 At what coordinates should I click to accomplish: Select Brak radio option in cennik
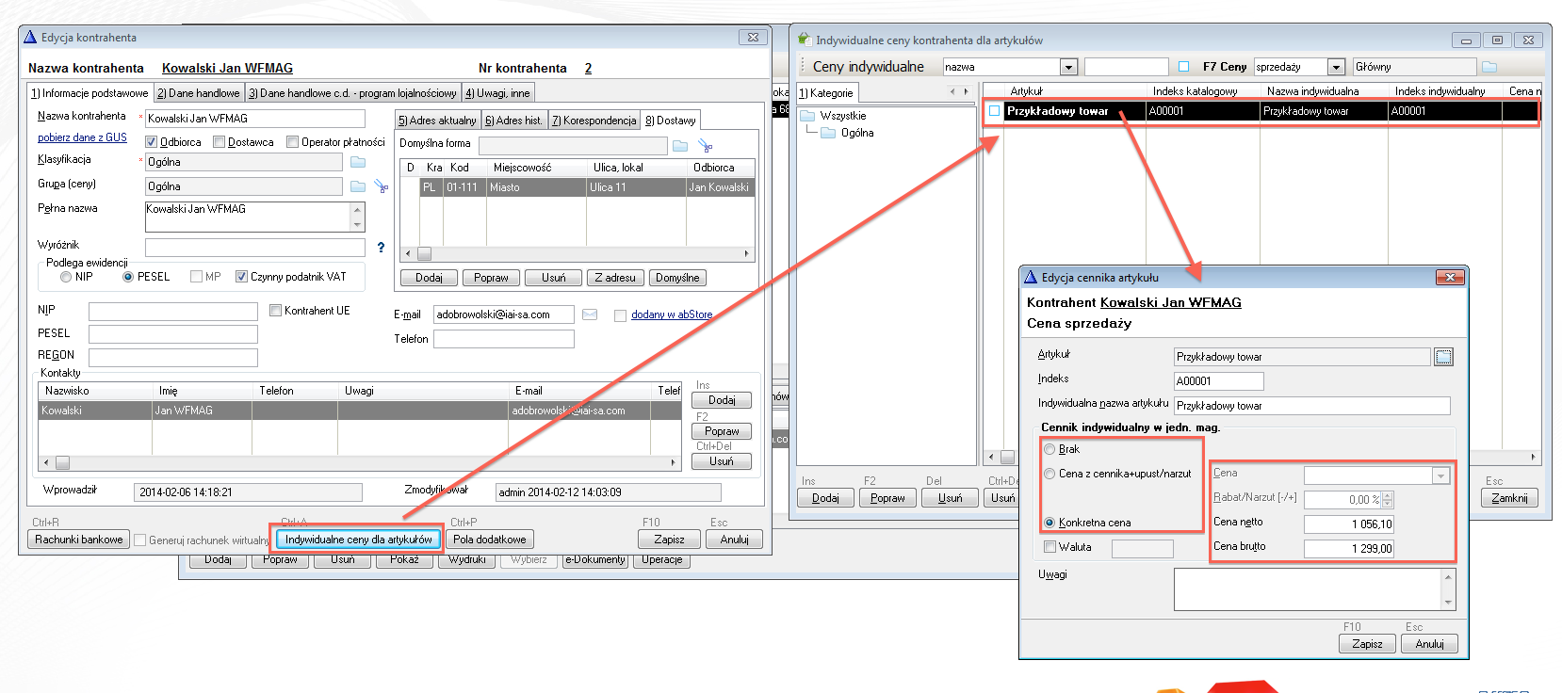(x=1049, y=449)
